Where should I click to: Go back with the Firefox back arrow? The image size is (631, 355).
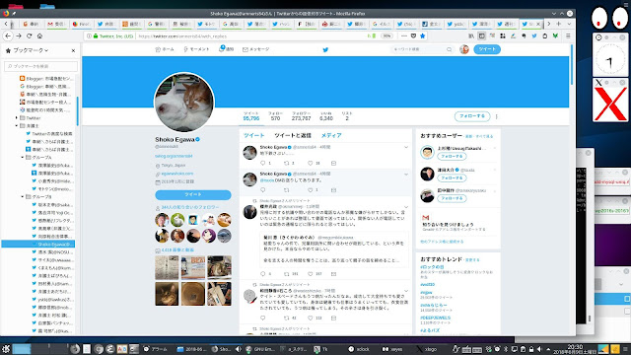point(8,35)
